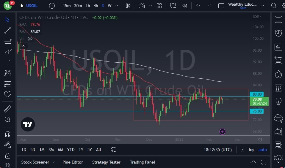Open the calendar panel in right sidebar

[278, 88]
